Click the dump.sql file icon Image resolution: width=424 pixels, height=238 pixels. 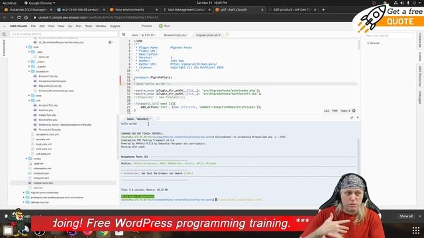(x=35, y=57)
